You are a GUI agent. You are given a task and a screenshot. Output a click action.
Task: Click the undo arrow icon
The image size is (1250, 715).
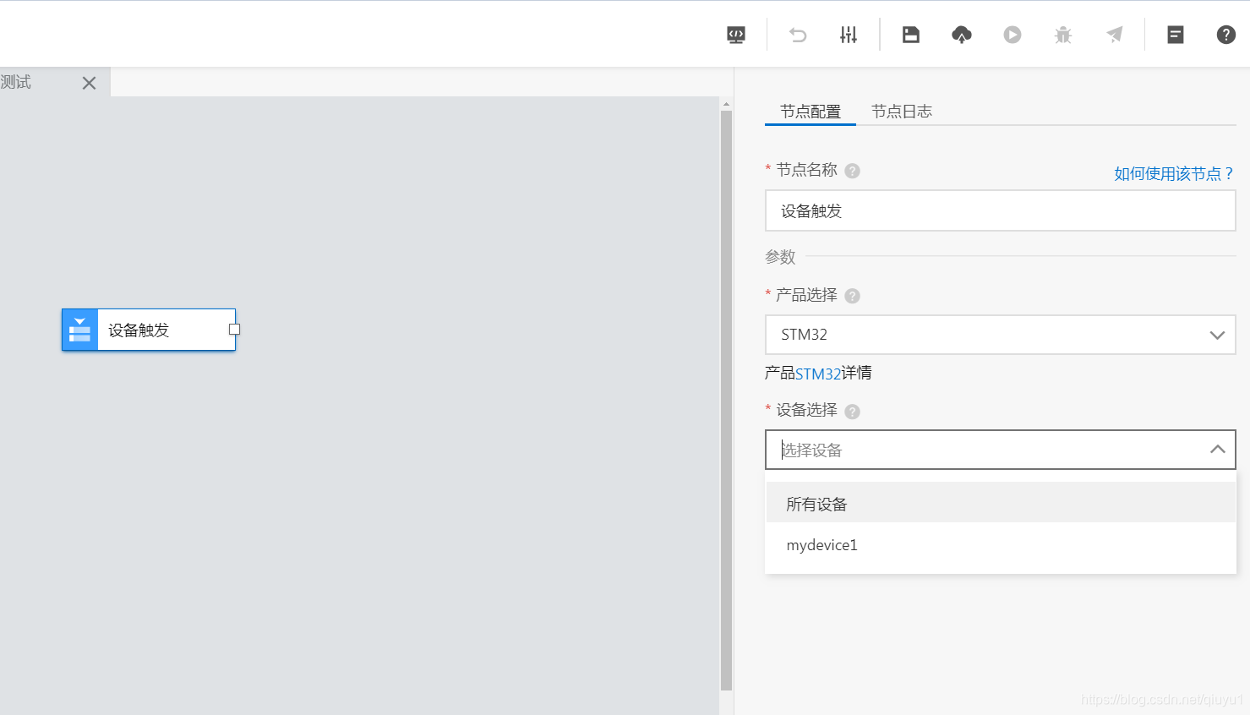click(x=798, y=35)
